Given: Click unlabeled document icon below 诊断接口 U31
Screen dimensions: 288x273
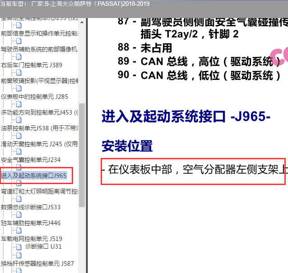Looking at the screenshot, I should pyautogui.click(x=19, y=255).
